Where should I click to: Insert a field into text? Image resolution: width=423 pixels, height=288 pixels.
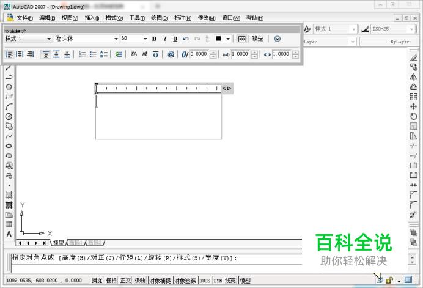pyautogui.click(x=119, y=54)
